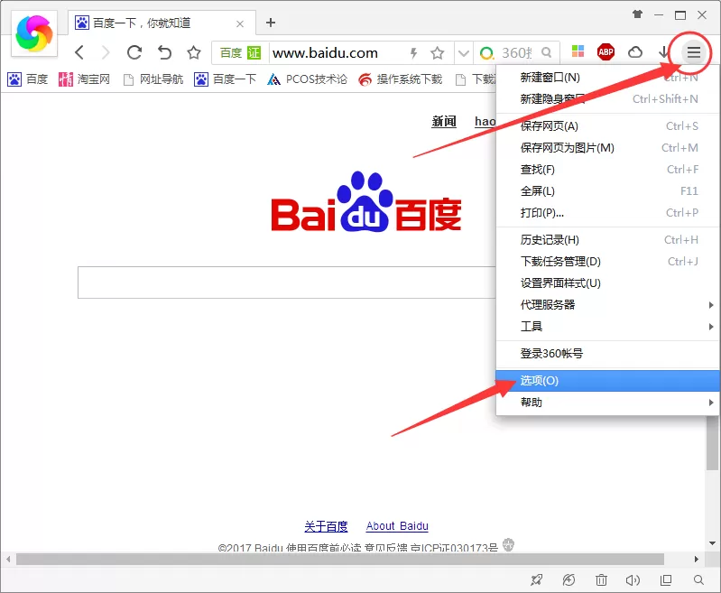Click the vertical scrollbar thumb
721x593 pixels.
(x=712, y=442)
